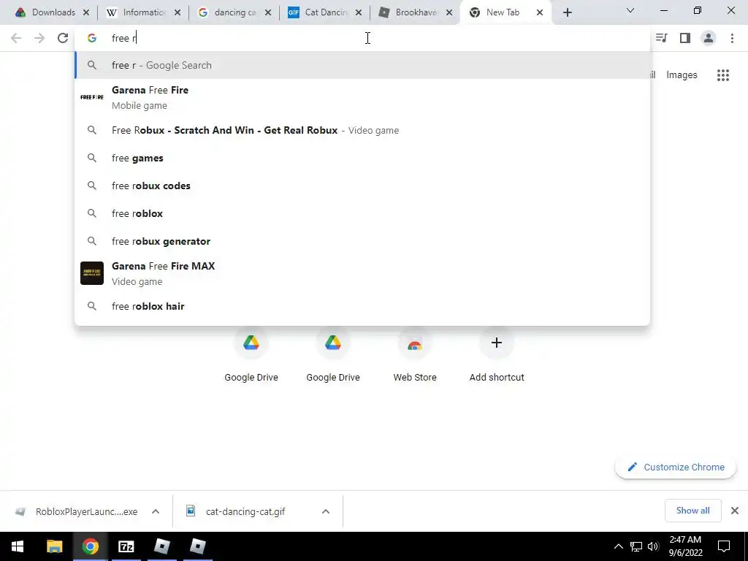Screen dimensions: 748x561
Task: Open the network status tray icon
Action: [636, 546]
